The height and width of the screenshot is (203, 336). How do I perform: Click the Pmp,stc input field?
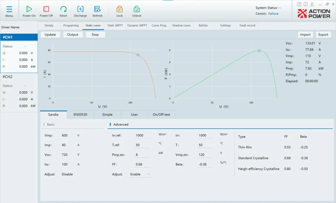tap(142, 154)
